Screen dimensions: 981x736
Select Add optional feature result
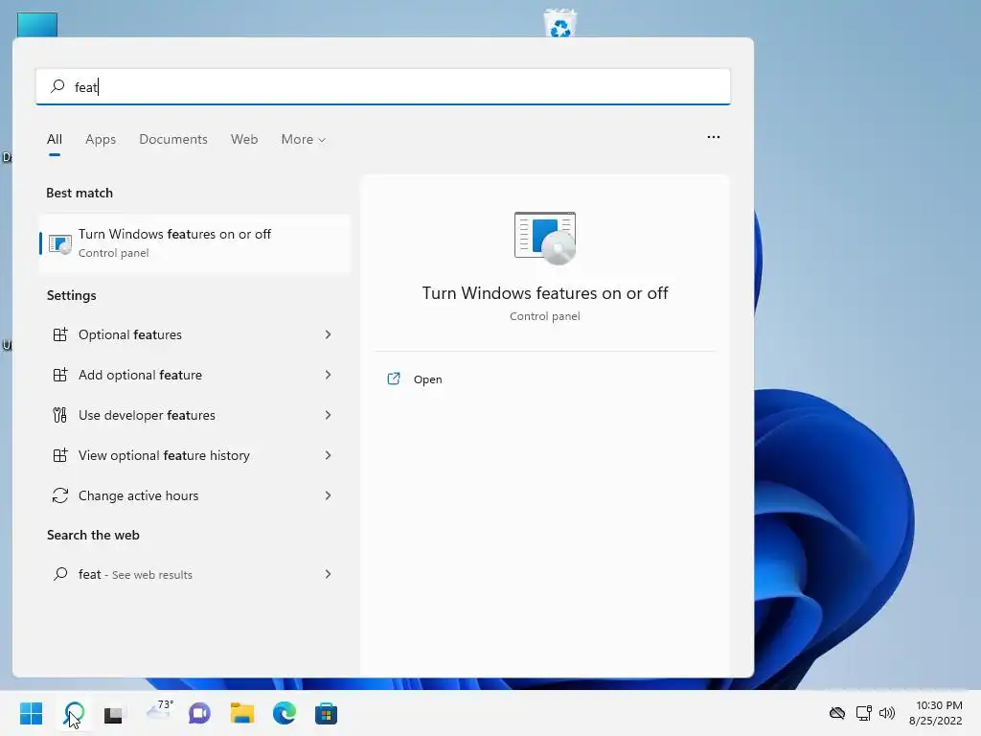coord(194,375)
